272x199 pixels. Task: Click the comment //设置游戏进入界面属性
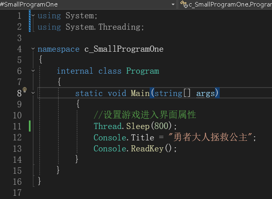tap(145, 115)
